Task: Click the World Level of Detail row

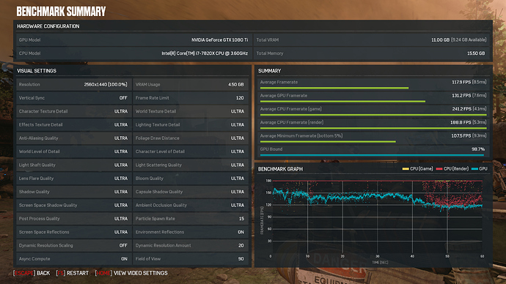Action: (x=74, y=152)
